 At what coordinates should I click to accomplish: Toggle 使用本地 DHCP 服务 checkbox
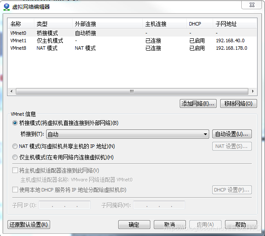coord(15,190)
